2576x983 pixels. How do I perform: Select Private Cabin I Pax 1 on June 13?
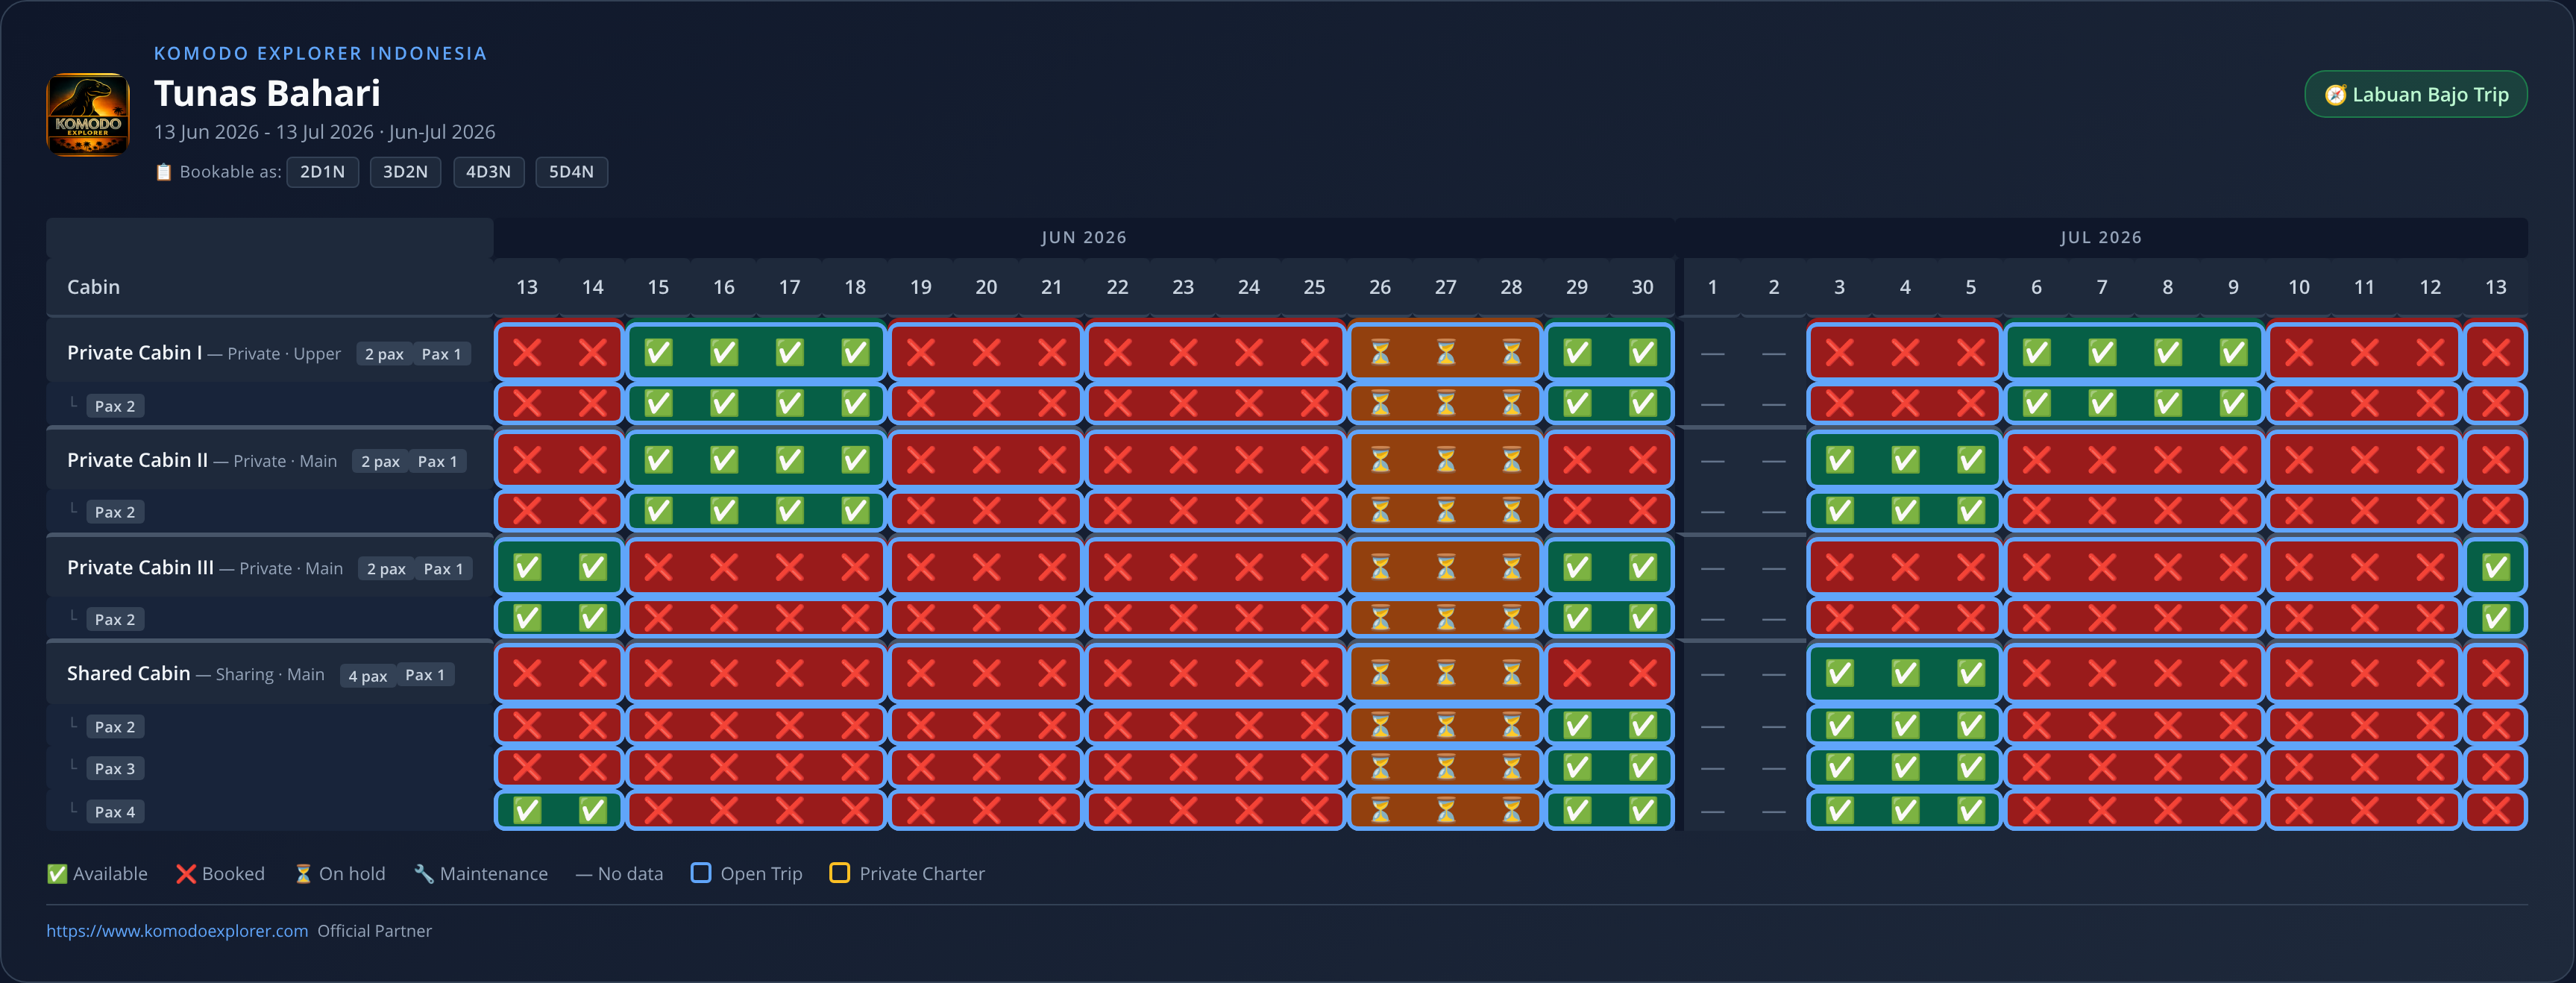coord(527,352)
